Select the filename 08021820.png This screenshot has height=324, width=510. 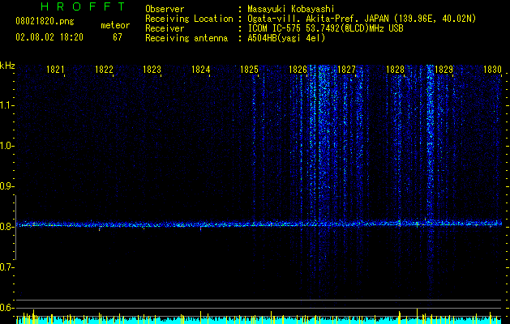(x=45, y=22)
